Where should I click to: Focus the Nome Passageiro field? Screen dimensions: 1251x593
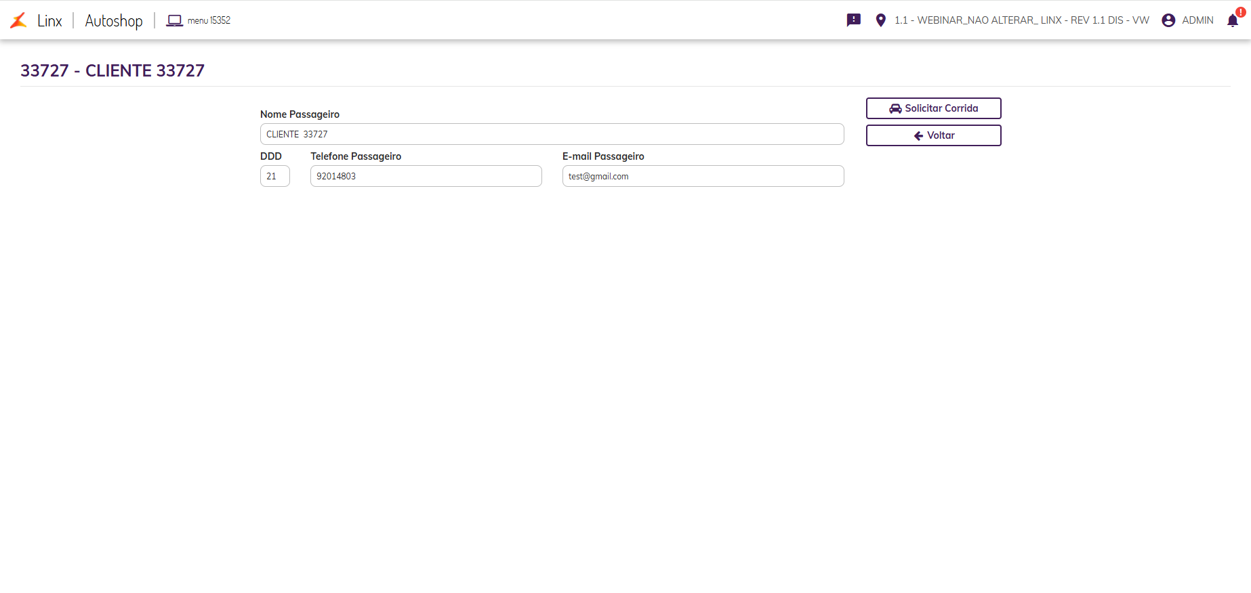552,134
